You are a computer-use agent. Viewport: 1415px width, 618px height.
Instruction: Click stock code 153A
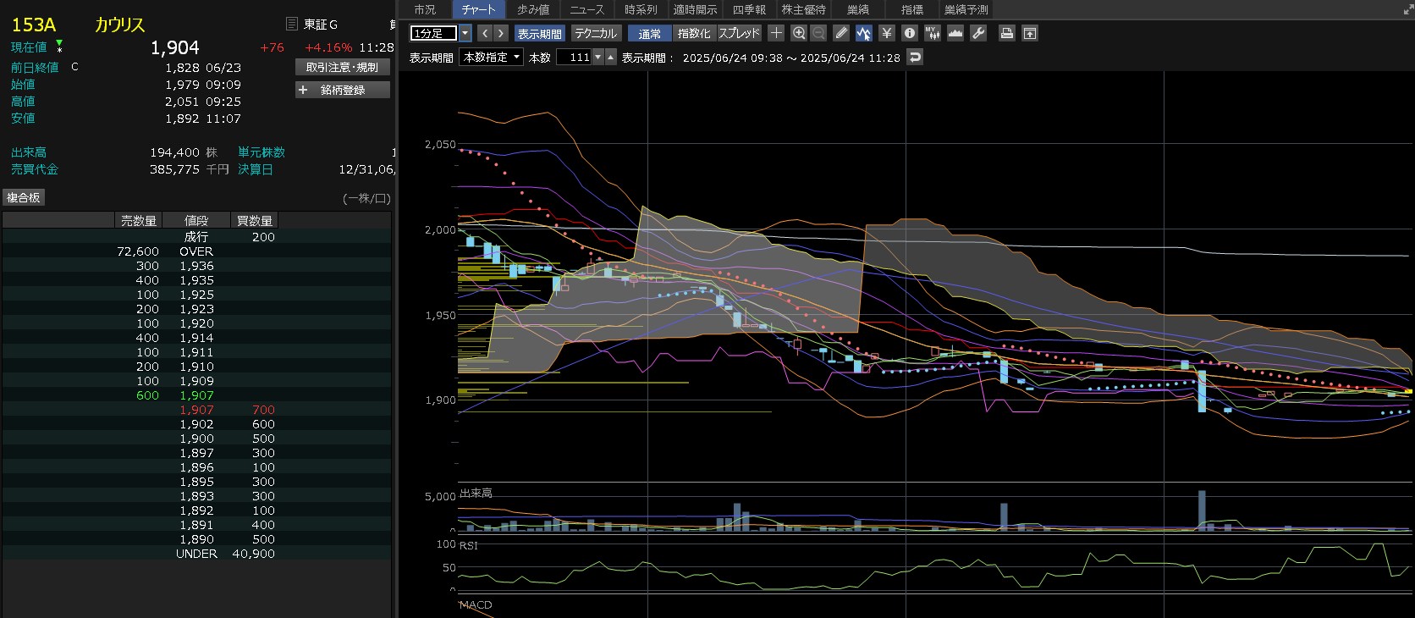click(34, 25)
